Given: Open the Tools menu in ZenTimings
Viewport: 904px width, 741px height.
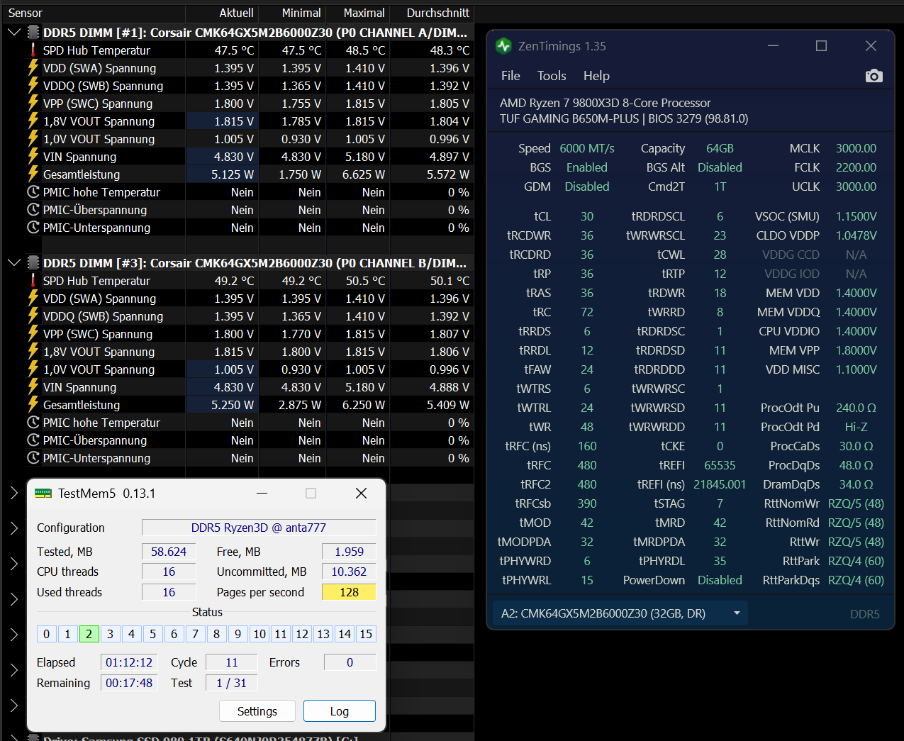Looking at the screenshot, I should click(552, 76).
